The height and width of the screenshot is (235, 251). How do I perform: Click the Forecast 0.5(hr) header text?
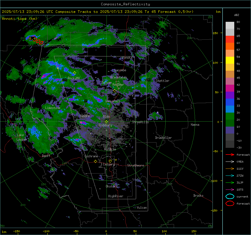(x=176, y=12)
